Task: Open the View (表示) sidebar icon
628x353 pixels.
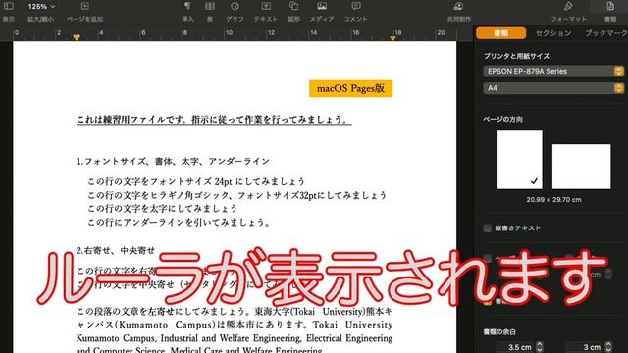Action: point(9,6)
